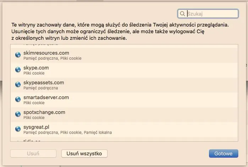This screenshot has width=248, height=167.
Task: Click 'Pliki cookie' under spotxchange.com
Action: click(x=34, y=118)
